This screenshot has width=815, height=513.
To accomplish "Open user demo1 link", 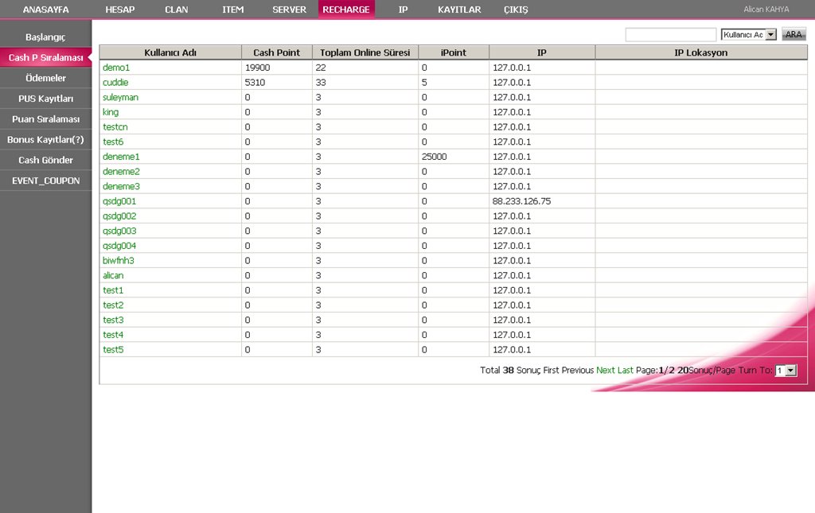I will [x=116, y=68].
